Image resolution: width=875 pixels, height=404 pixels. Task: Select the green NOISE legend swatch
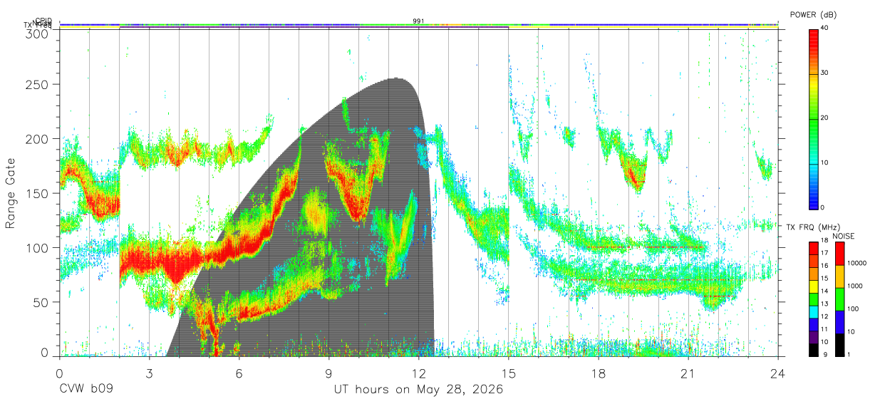839,299
